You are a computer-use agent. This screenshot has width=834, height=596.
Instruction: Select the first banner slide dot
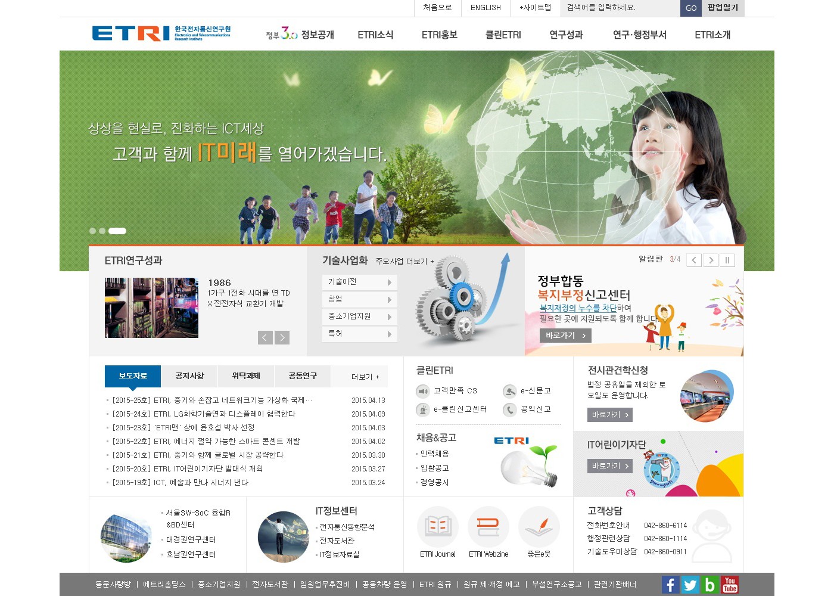pyautogui.click(x=92, y=231)
